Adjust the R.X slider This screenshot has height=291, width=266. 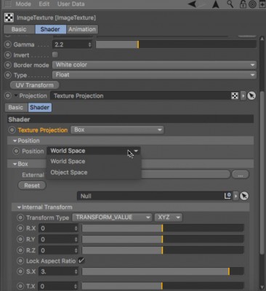163,228
